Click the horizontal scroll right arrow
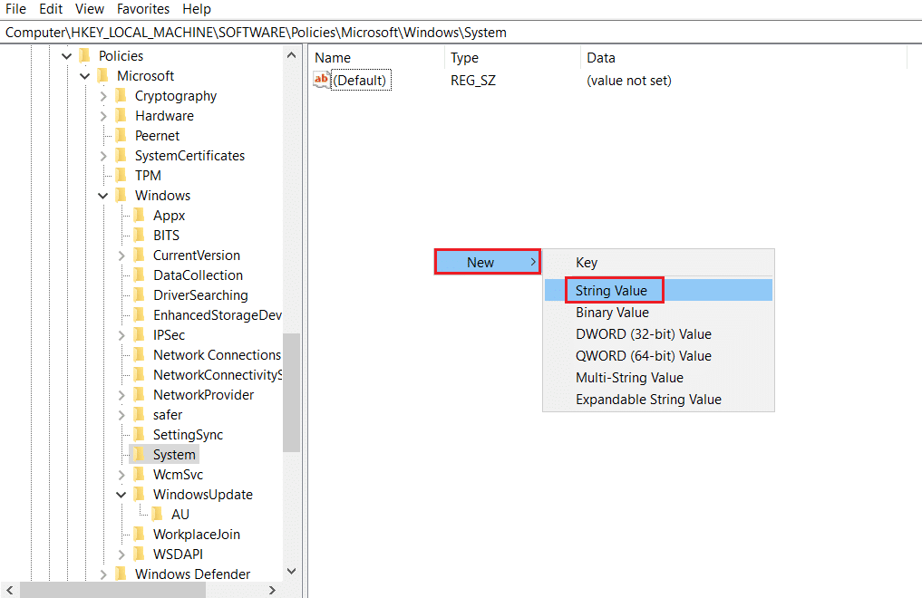Image resolution: width=922 pixels, height=598 pixels. [x=272, y=590]
